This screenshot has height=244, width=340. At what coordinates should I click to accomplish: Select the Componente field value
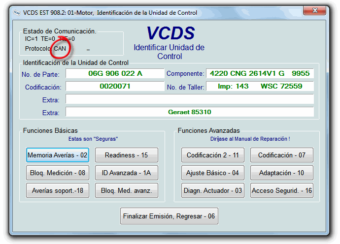[x=260, y=74]
